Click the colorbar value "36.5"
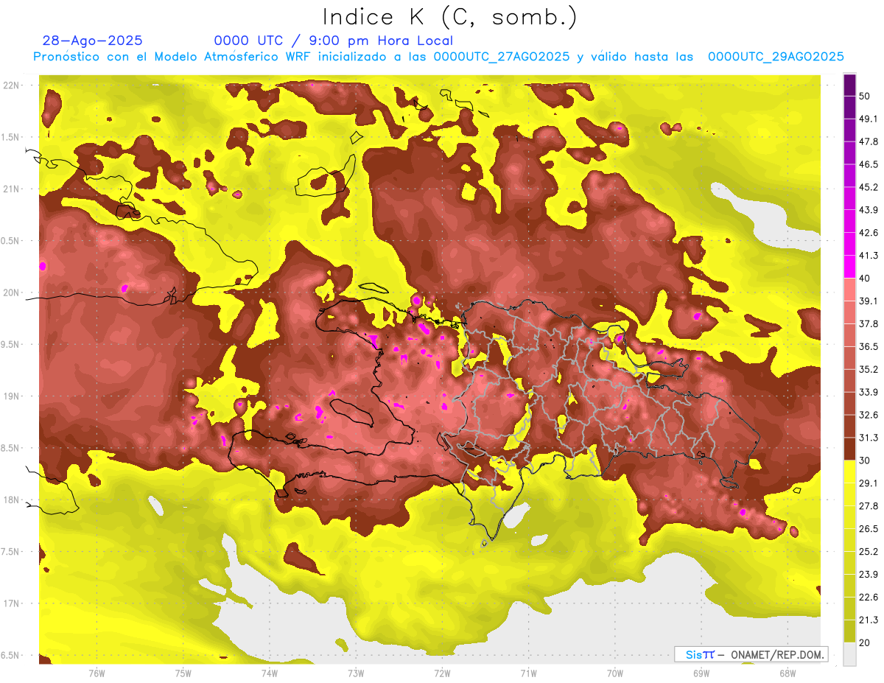This screenshot has width=884, height=683. tap(869, 346)
